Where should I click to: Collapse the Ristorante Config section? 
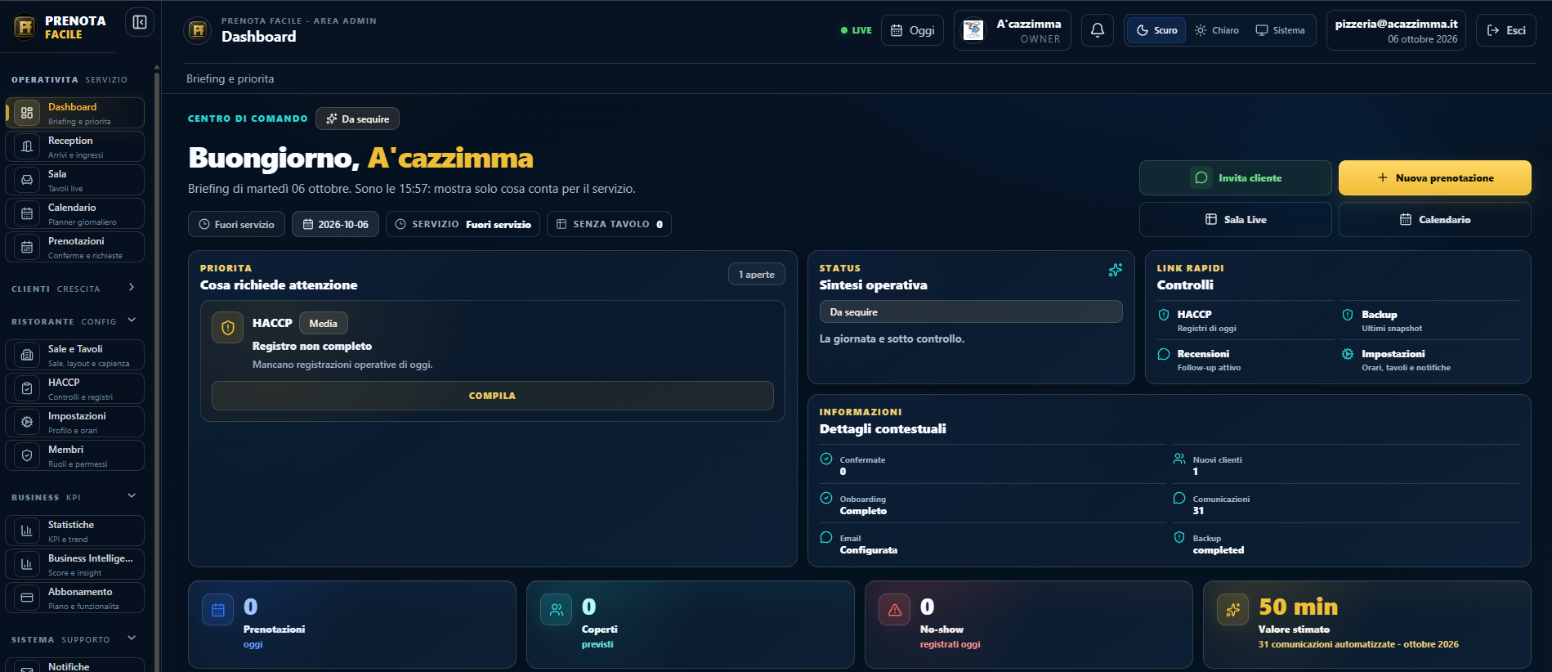(132, 320)
